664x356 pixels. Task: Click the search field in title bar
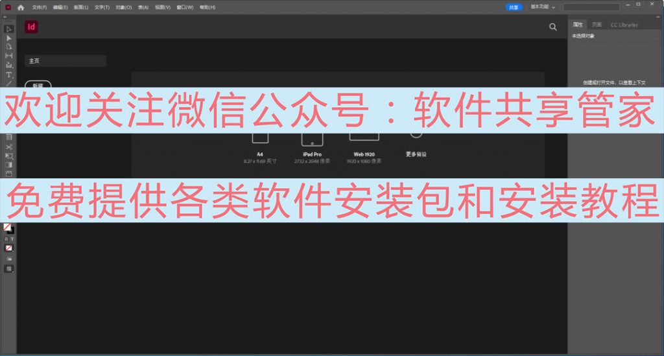(591, 7)
